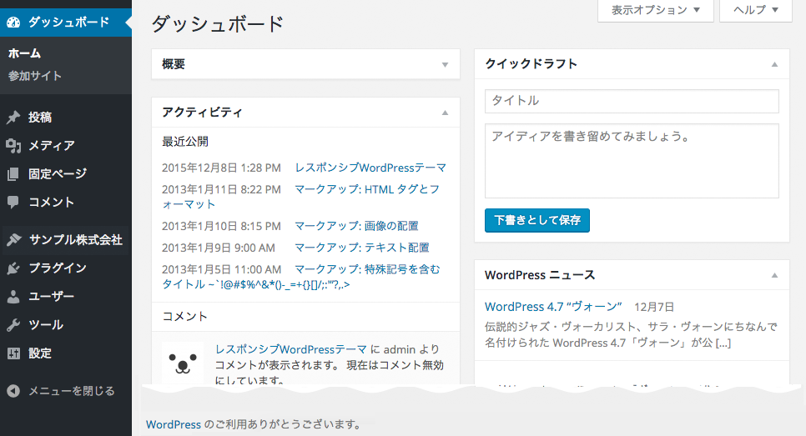Open the 表示オプション dropdown
Viewport: 806px width, 436px height.
(x=655, y=10)
